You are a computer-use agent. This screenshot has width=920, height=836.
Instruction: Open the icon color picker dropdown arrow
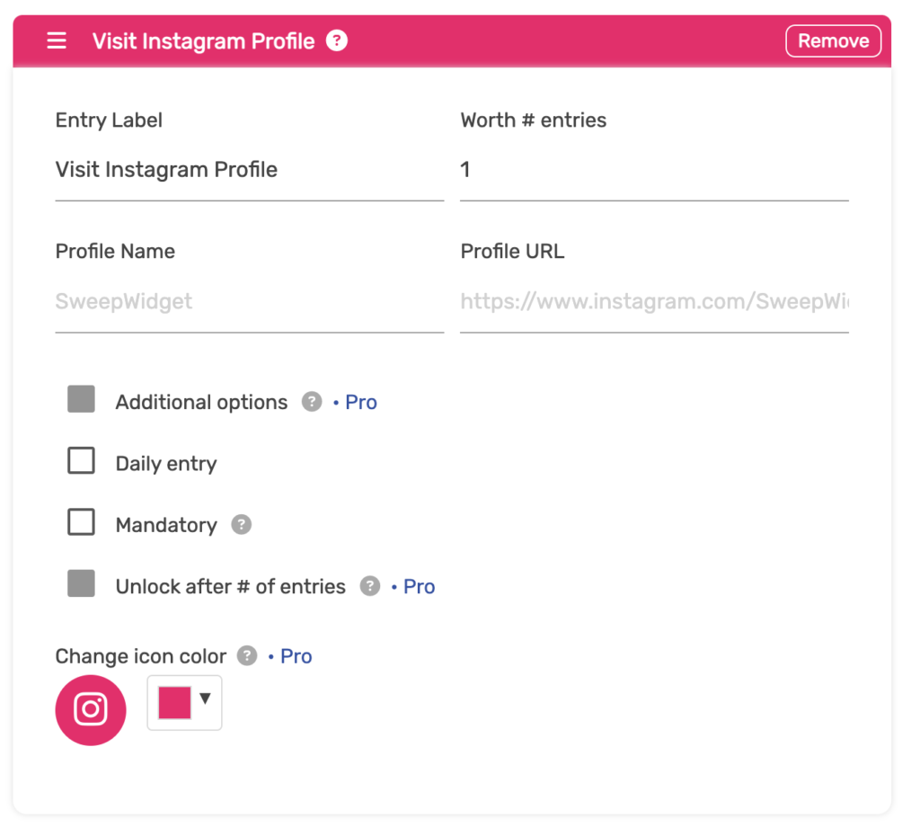(x=205, y=698)
